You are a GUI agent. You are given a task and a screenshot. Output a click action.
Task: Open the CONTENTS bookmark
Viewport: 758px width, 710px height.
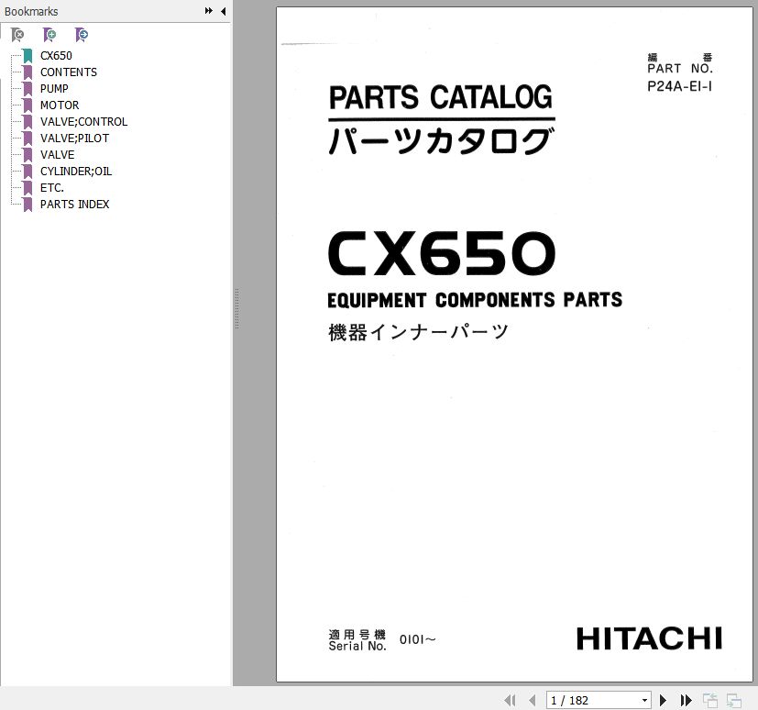tap(69, 72)
